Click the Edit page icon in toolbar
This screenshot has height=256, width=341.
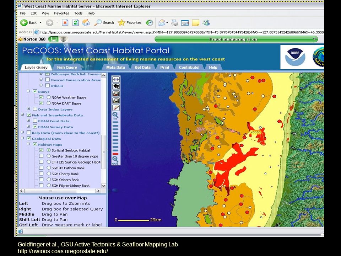[185, 22]
